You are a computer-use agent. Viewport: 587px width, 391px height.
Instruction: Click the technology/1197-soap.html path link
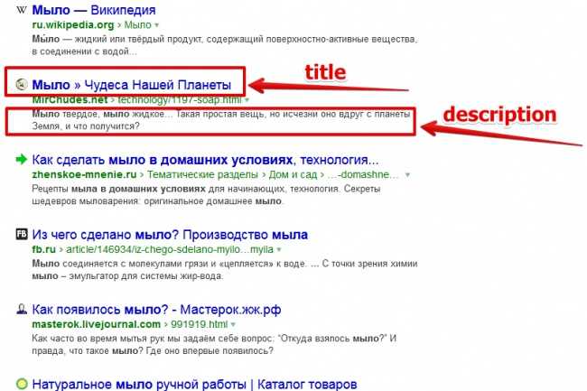(x=180, y=100)
